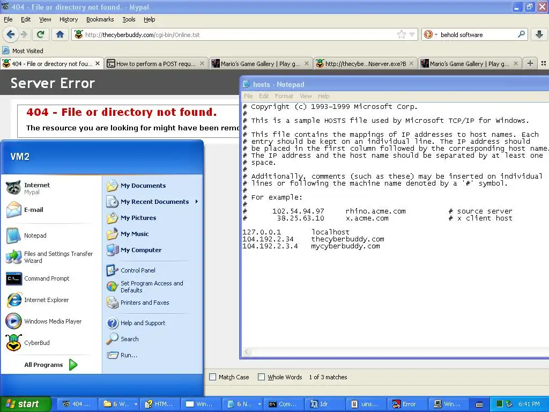
Task: Click the Windows Start button
Action: 26,404
